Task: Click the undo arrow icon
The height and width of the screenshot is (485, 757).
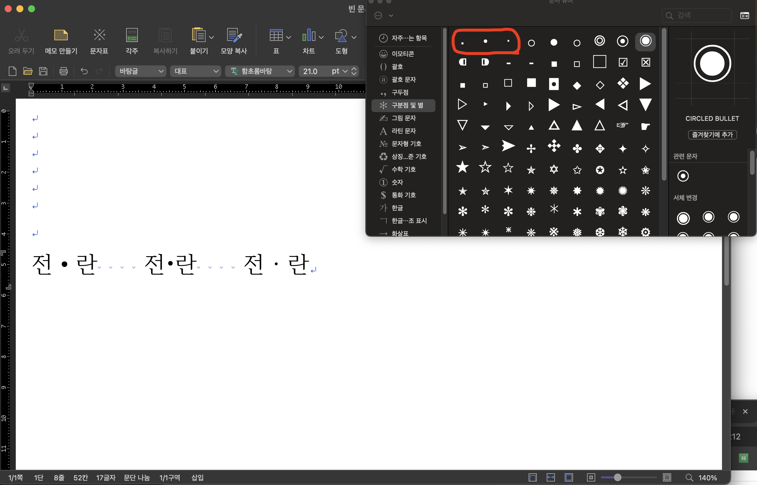Action: coord(84,71)
